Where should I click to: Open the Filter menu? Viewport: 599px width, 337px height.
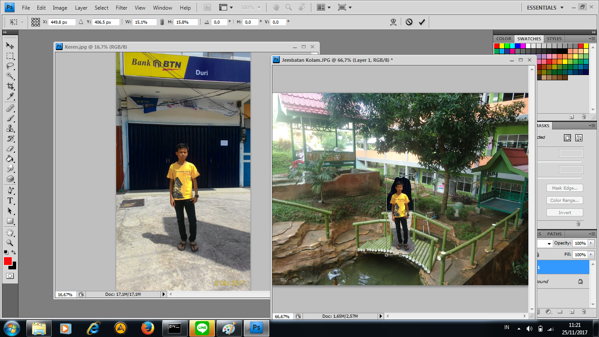click(121, 7)
